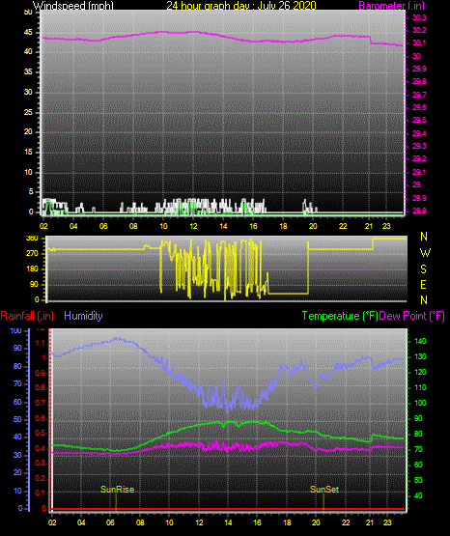
Task: Click the 180 wind direction scale value
Action: coord(32,269)
